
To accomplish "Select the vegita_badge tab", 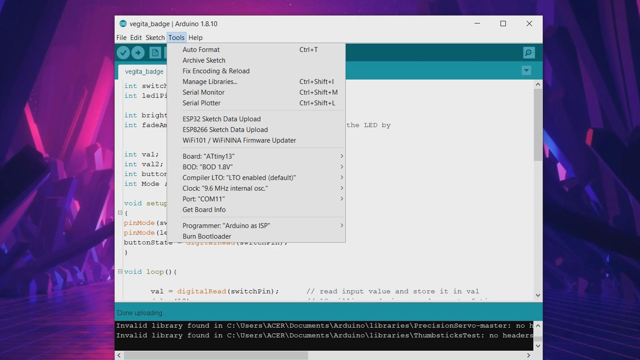I will (x=144, y=72).
